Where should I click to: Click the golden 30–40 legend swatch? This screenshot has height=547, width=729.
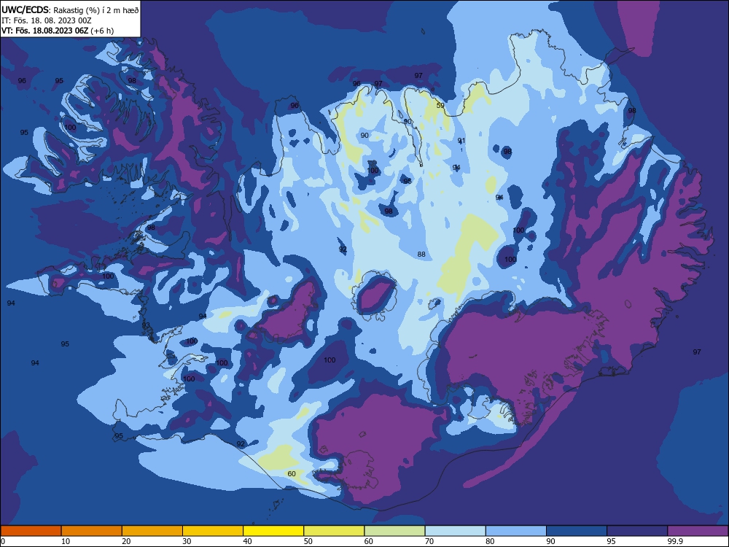(213, 531)
